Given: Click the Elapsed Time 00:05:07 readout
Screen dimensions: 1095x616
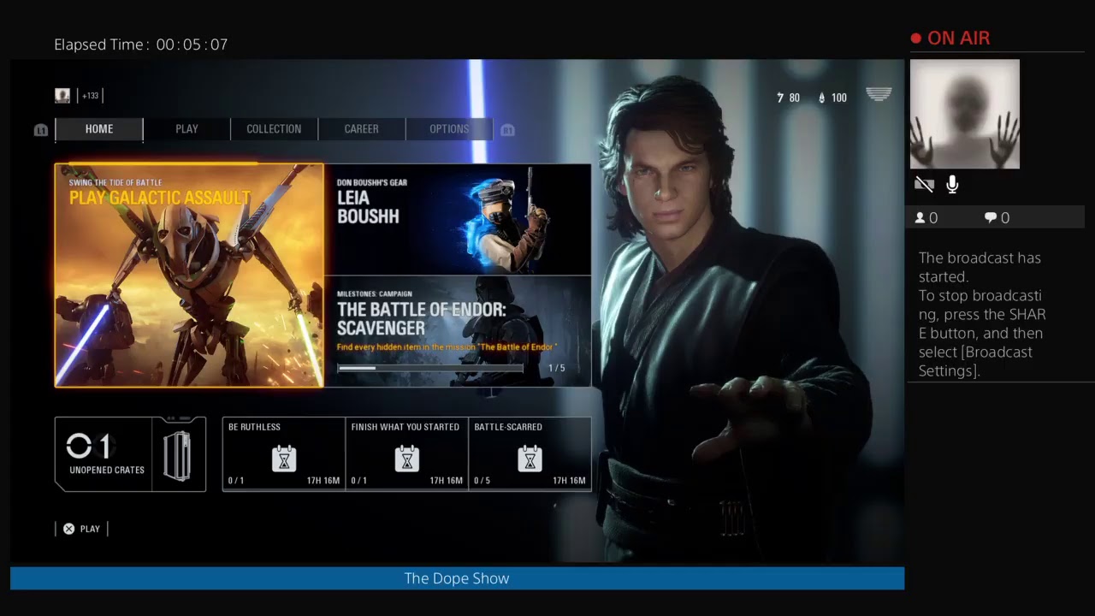Looking at the screenshot, I should pyautogui.click(x=141, y=44).
